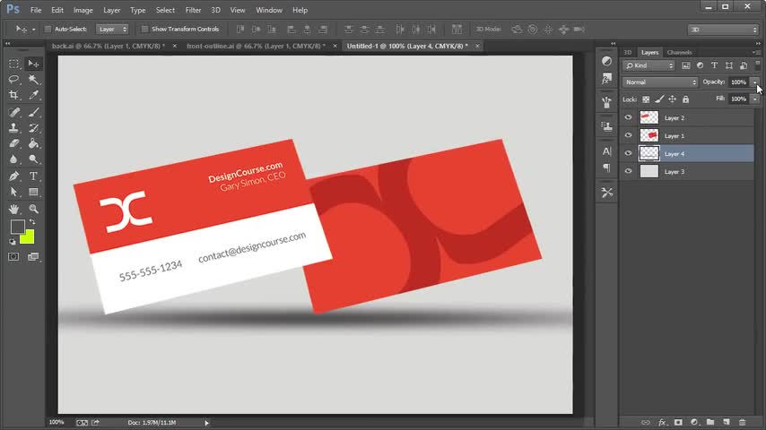This screenshot has width=766, height=430.
Task: Select the Magic Wand tool
Action: (33, 79)
